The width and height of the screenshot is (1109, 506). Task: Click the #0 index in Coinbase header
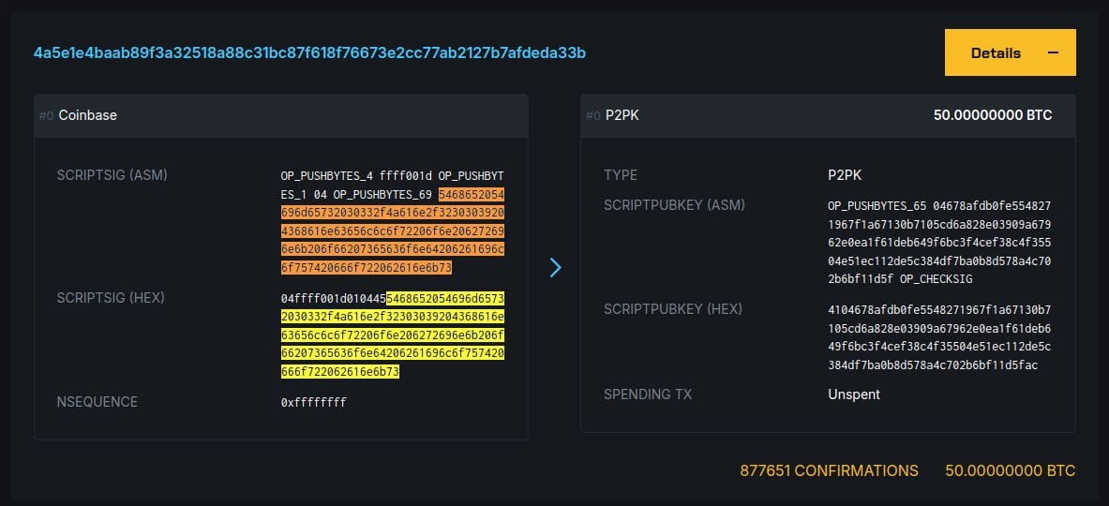(46, 115)
